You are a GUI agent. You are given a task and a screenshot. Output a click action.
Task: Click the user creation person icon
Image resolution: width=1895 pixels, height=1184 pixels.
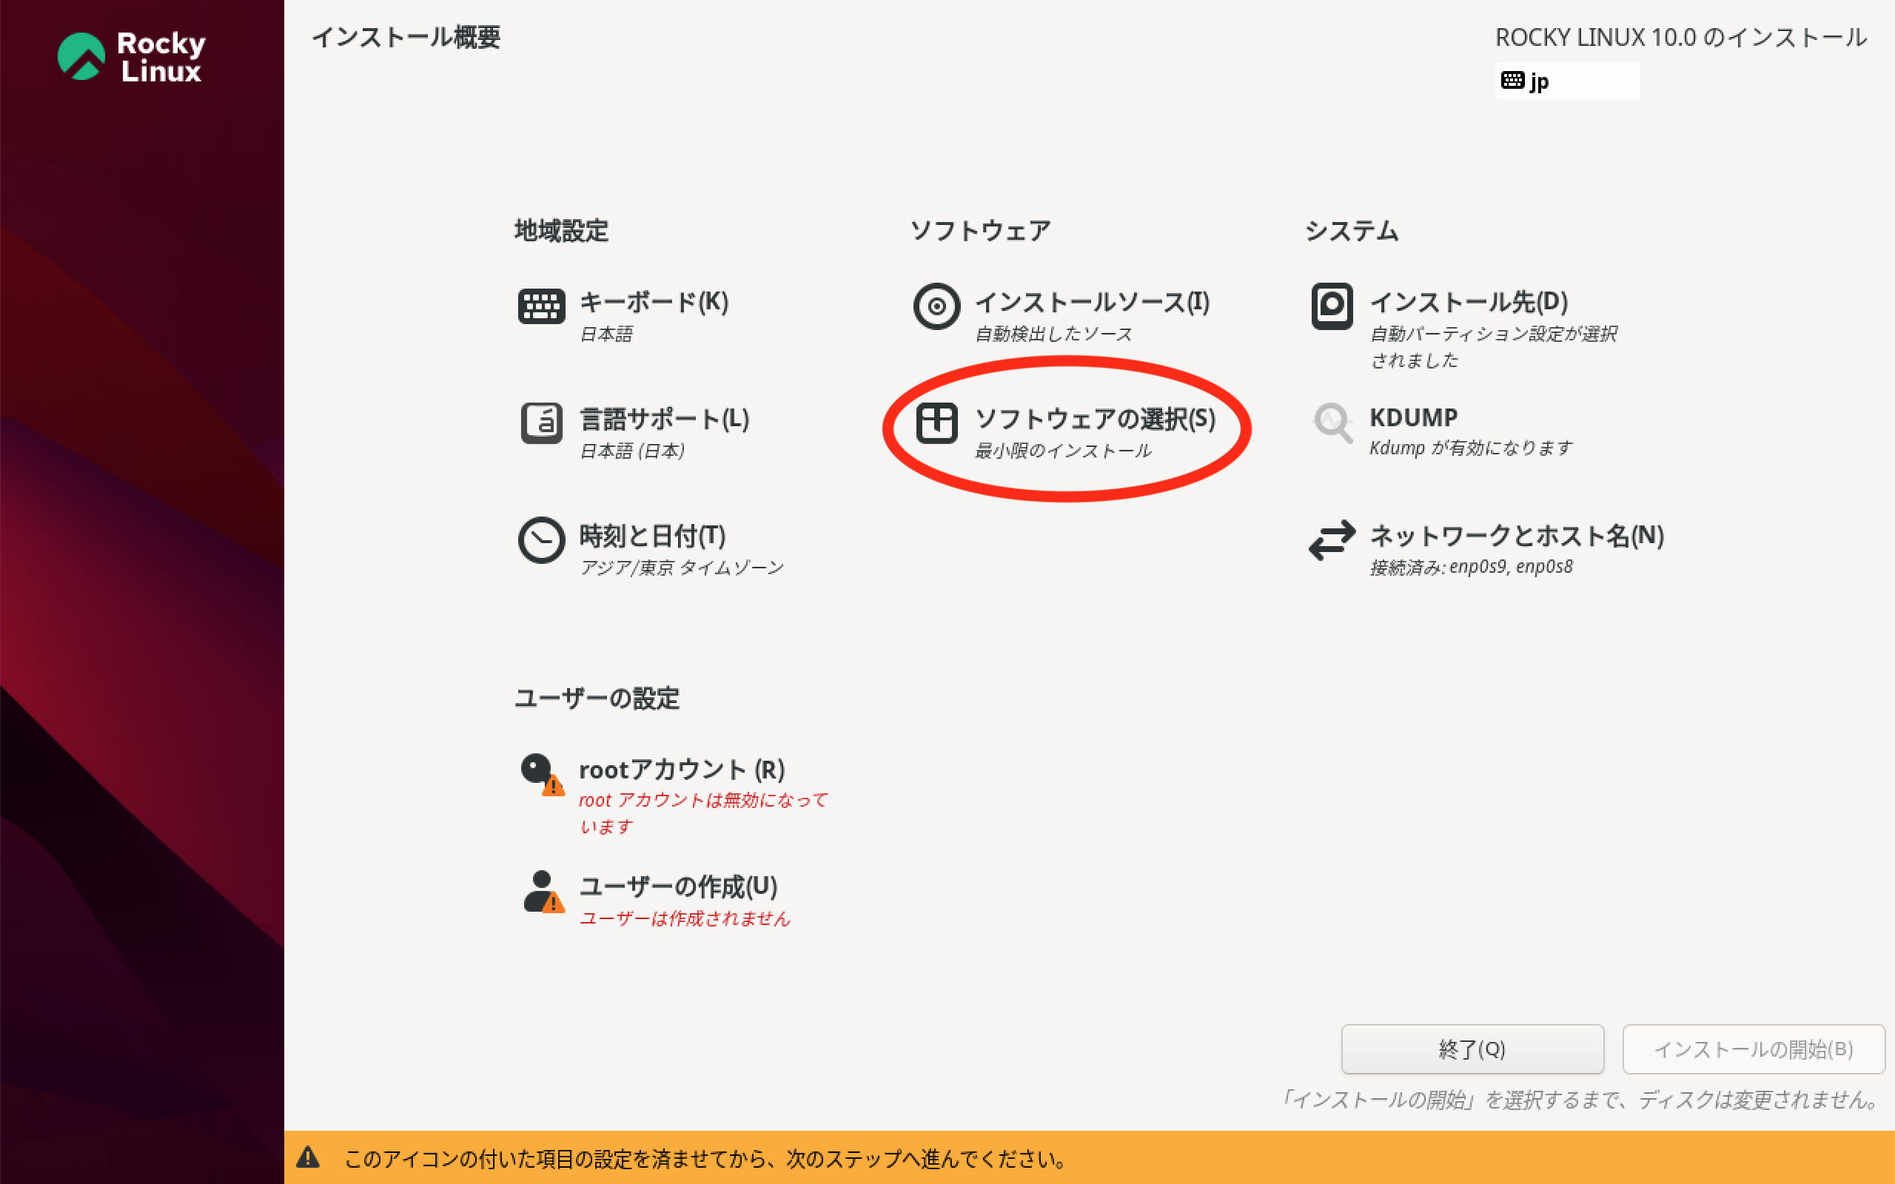tap(543, 891)
